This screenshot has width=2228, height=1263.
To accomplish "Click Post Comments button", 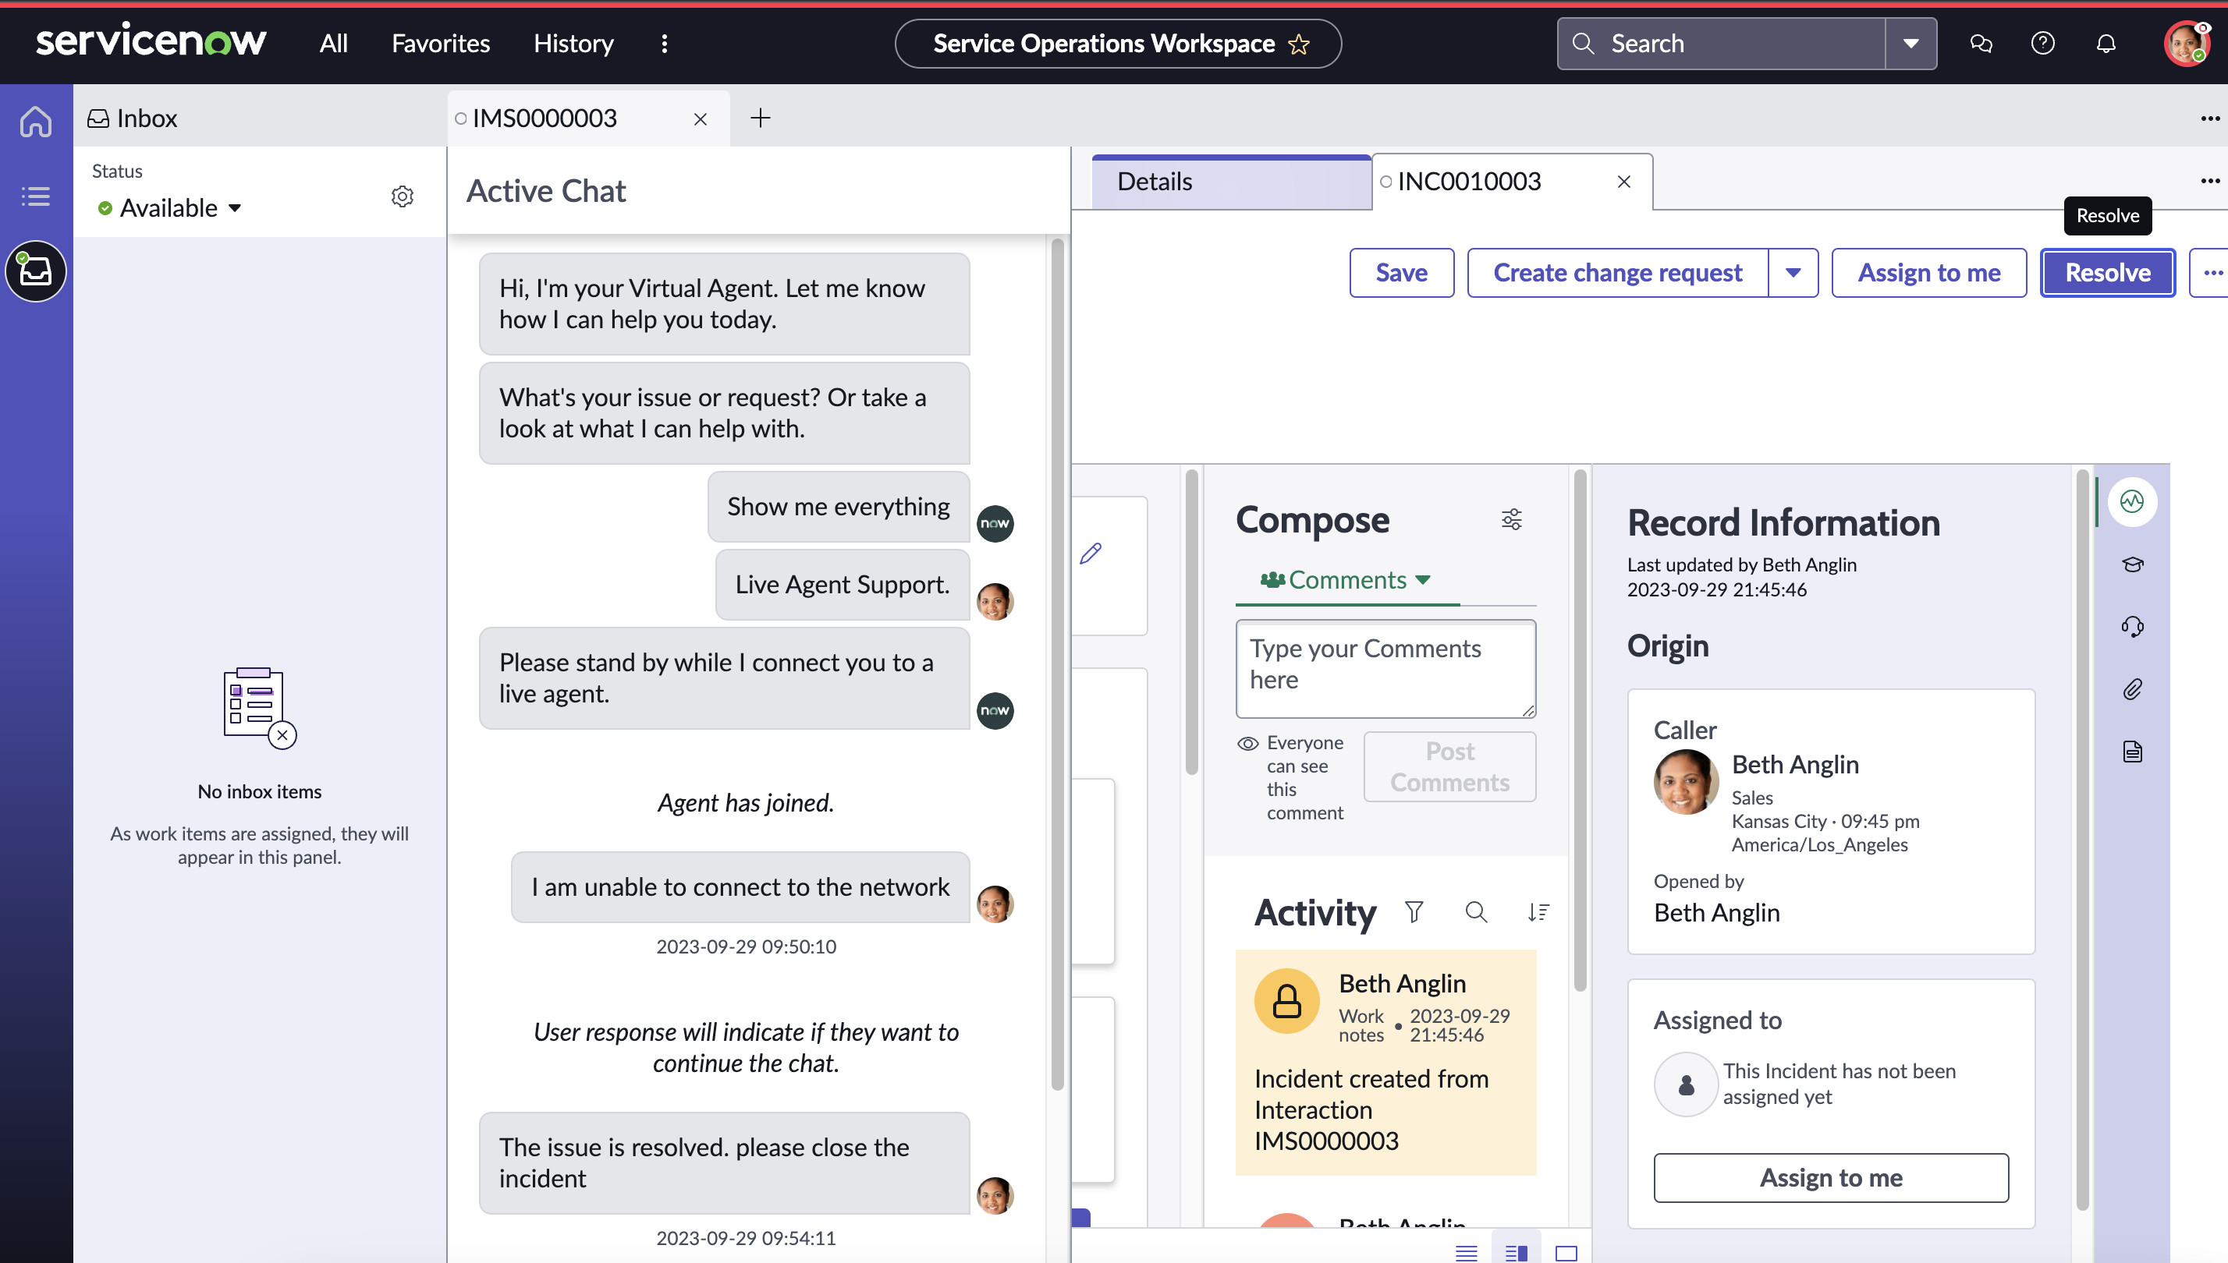I will coord(1449,766).
